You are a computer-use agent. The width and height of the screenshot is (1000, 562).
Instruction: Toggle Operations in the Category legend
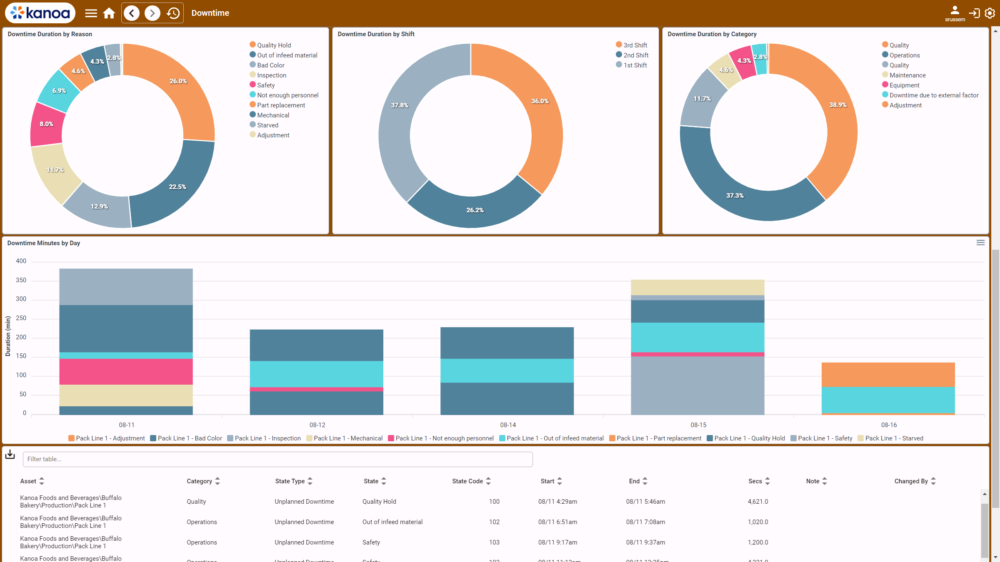coord(901,55)
